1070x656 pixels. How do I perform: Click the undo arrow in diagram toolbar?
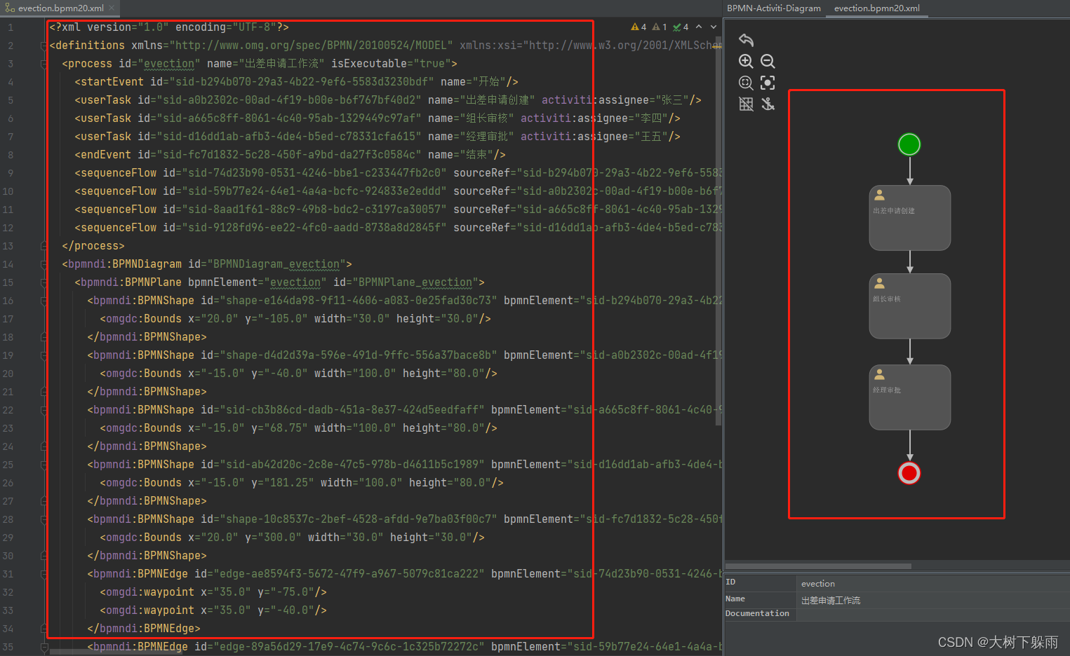[746, 40]
